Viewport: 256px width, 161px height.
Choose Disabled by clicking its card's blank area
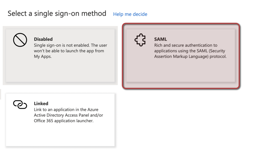(x=60, y=71)
